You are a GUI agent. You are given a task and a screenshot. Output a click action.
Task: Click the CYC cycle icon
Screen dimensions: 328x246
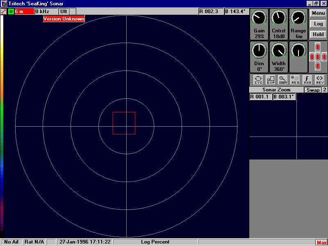[258, 80]
